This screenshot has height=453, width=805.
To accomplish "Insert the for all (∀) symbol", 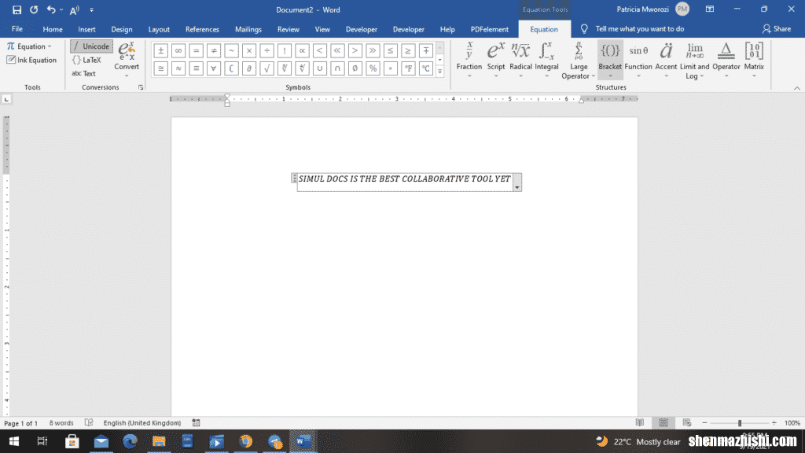I will click(214, 68).
